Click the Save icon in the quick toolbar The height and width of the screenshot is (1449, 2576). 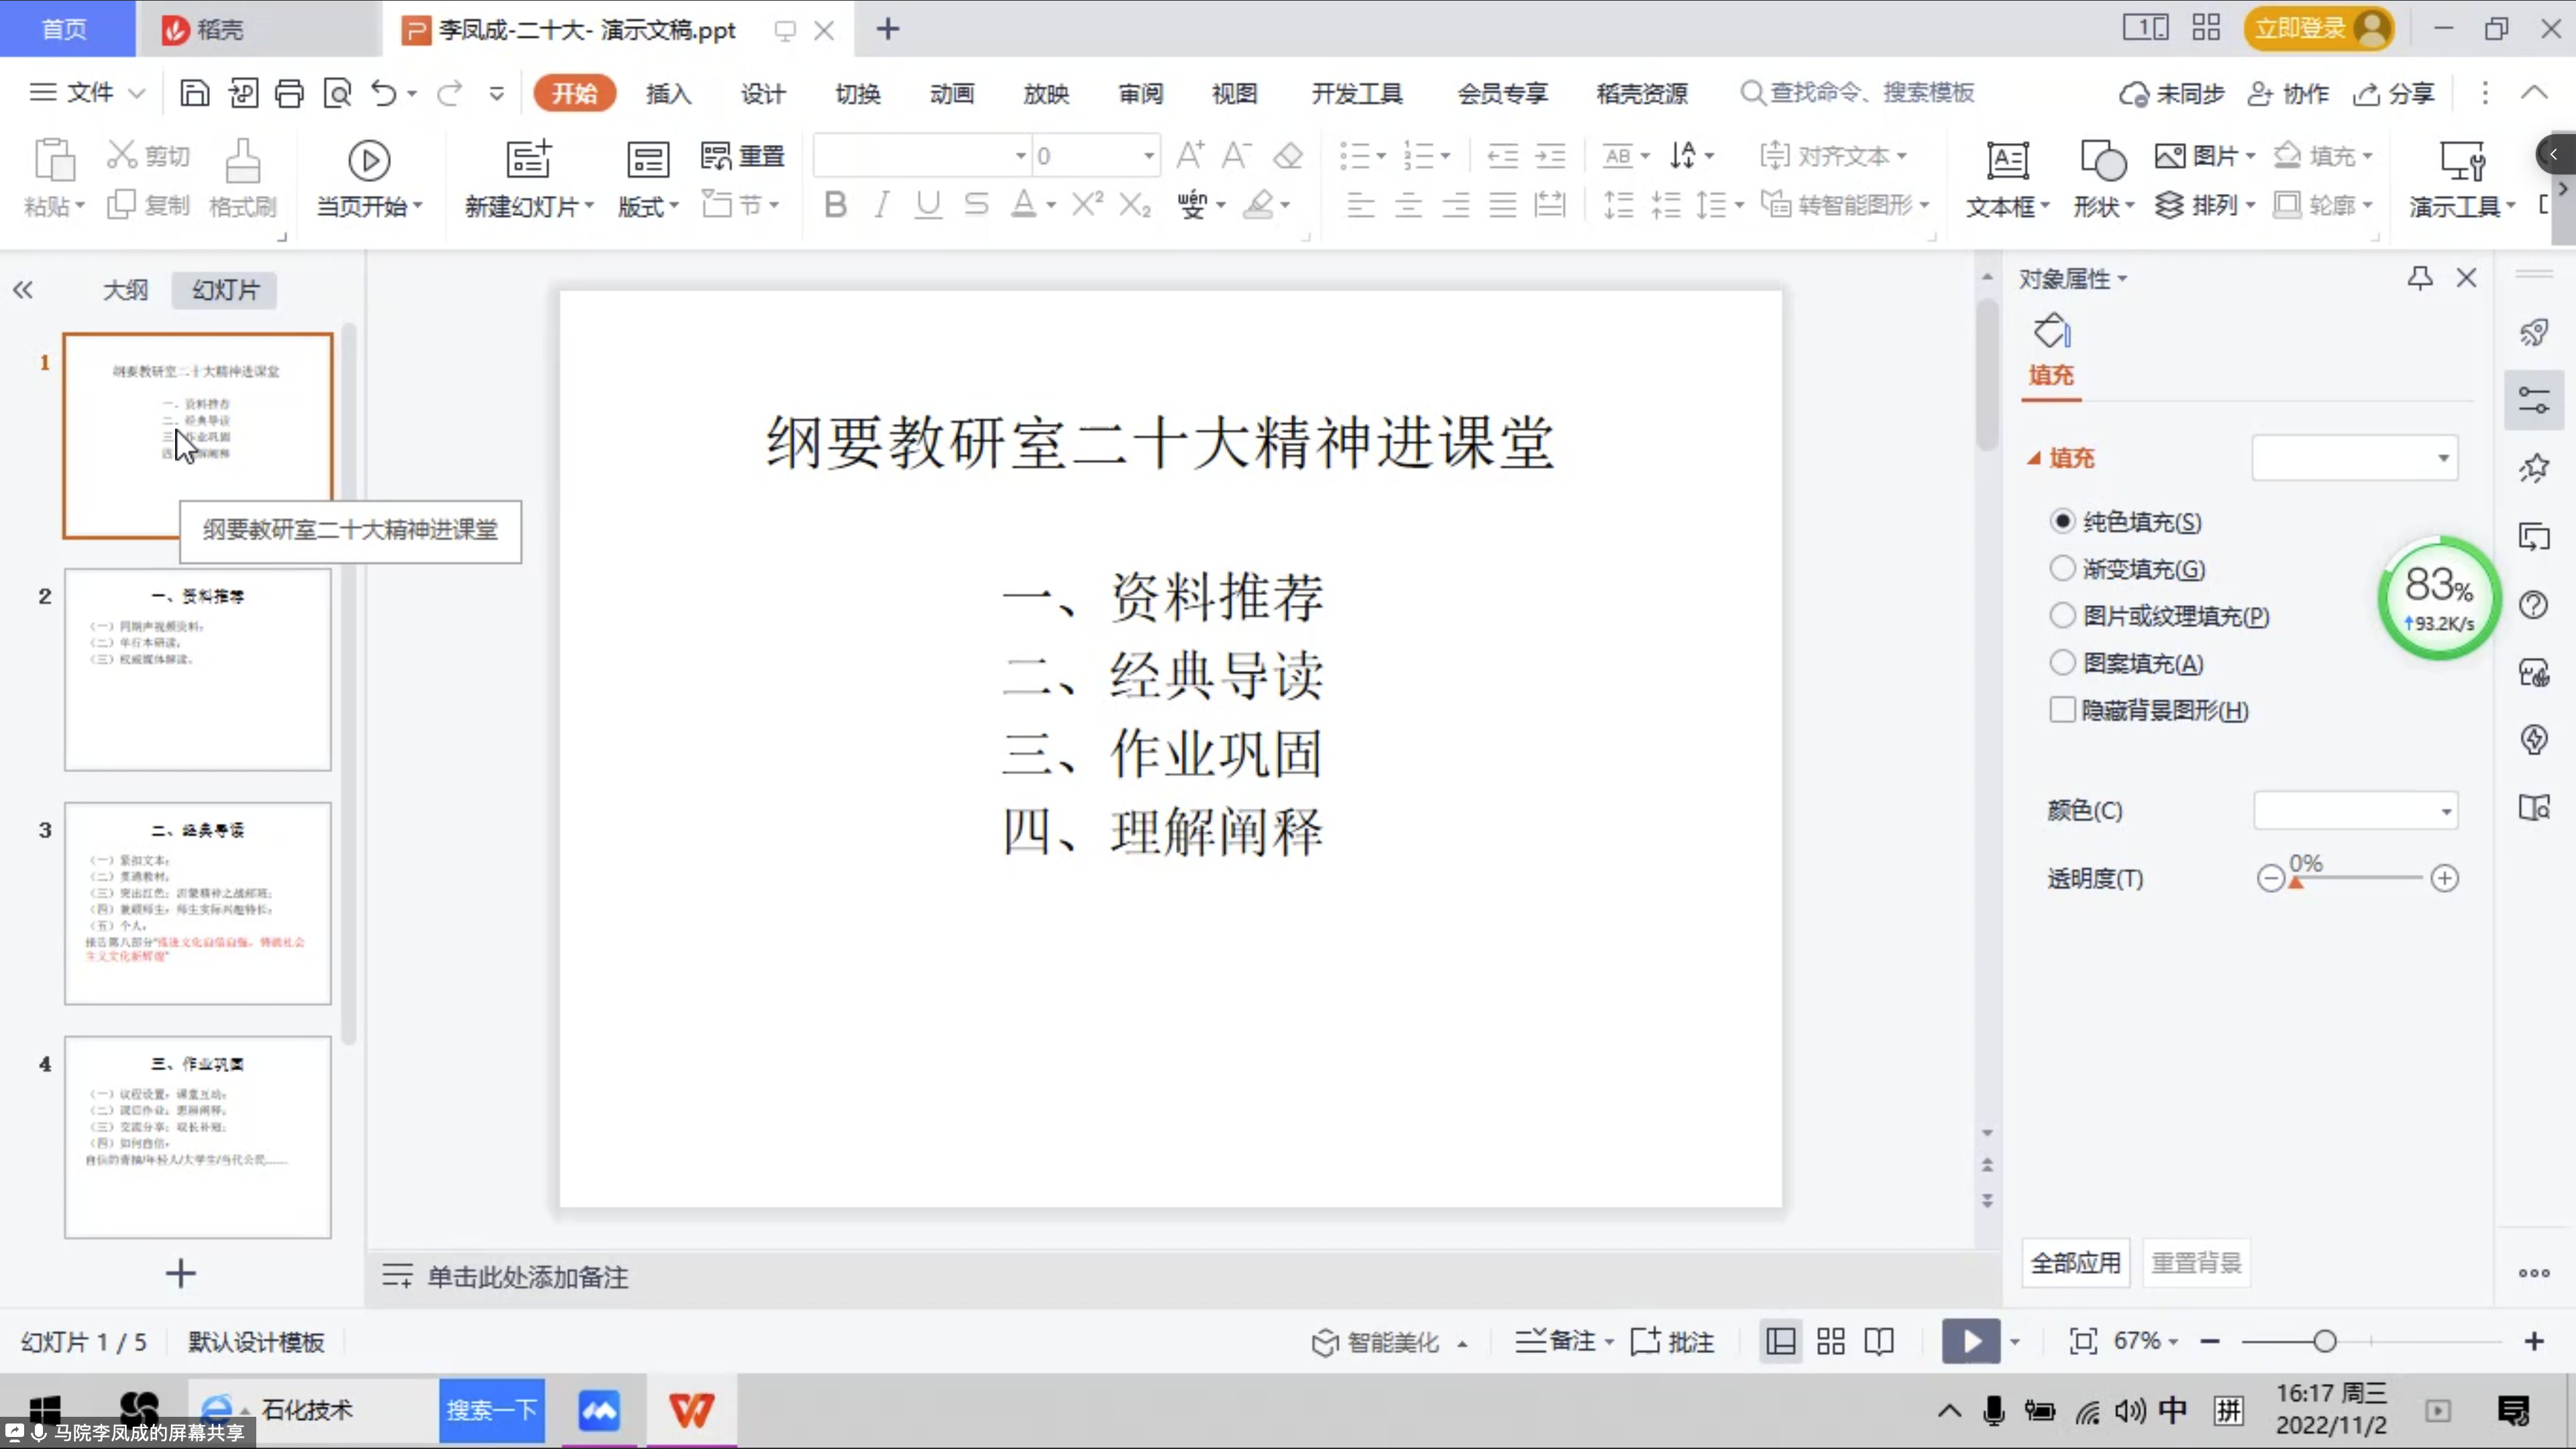[x=194, y=93]
